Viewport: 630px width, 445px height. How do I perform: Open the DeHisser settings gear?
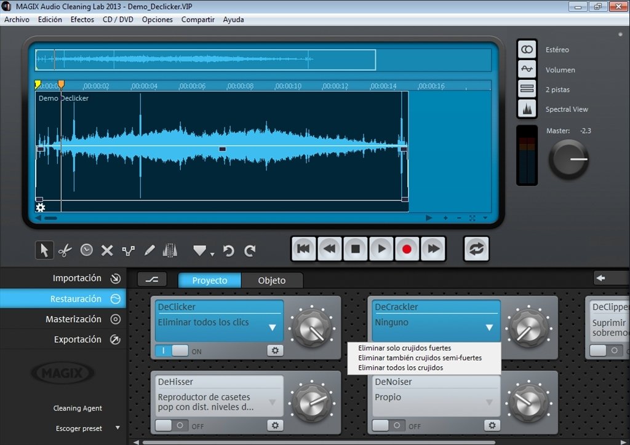(x=275, y=425)
